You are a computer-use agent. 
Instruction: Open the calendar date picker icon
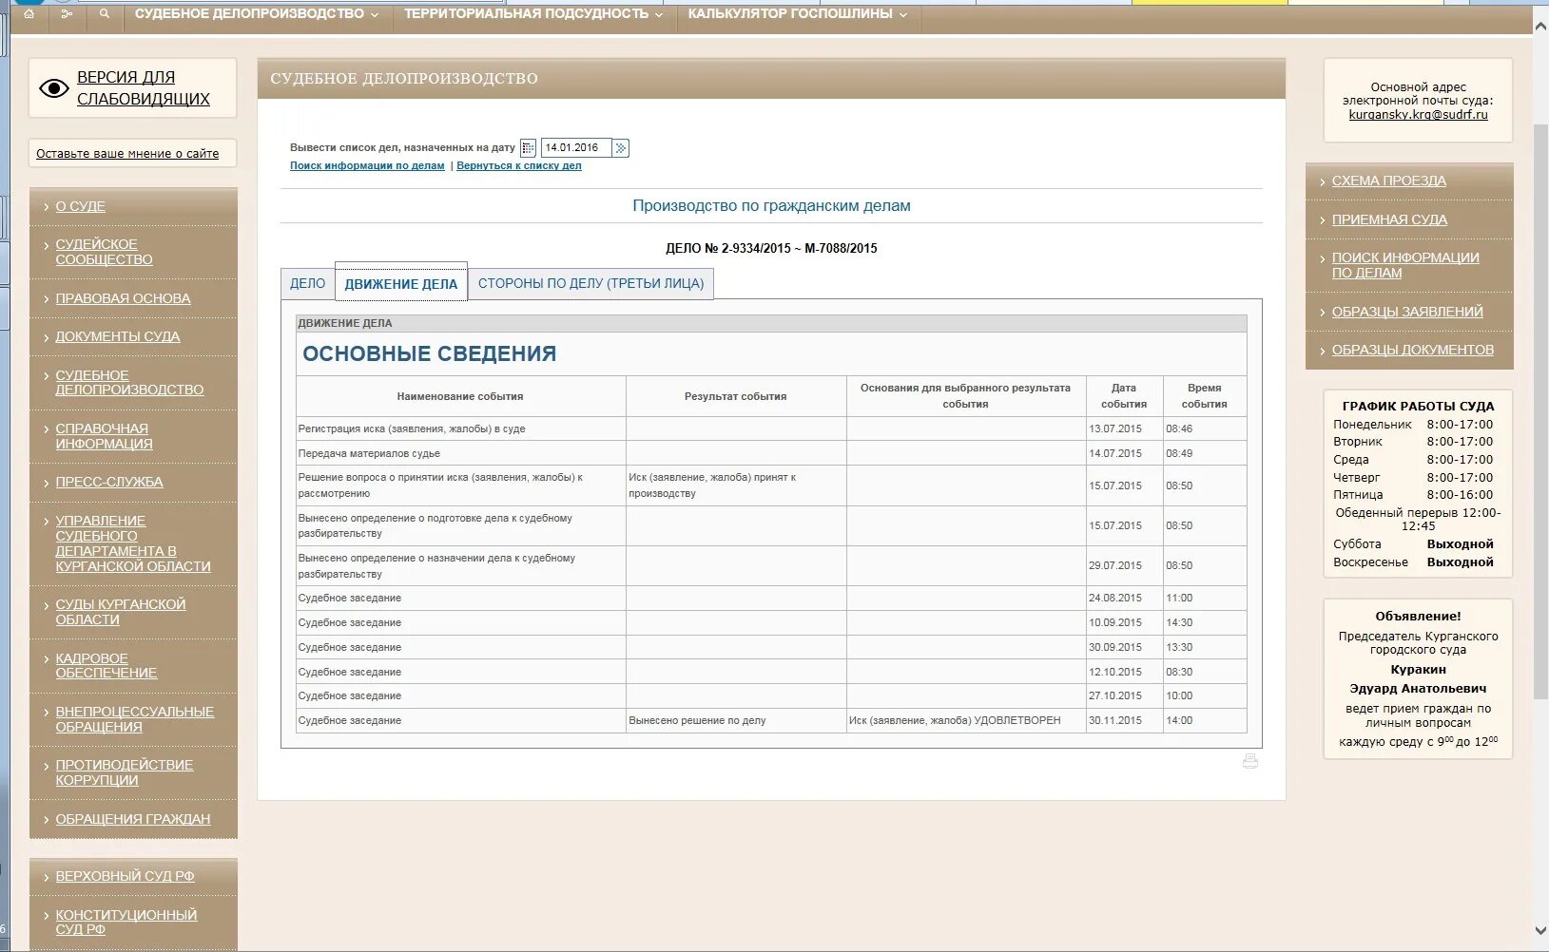pyautogui.click(x=528, y=148)
